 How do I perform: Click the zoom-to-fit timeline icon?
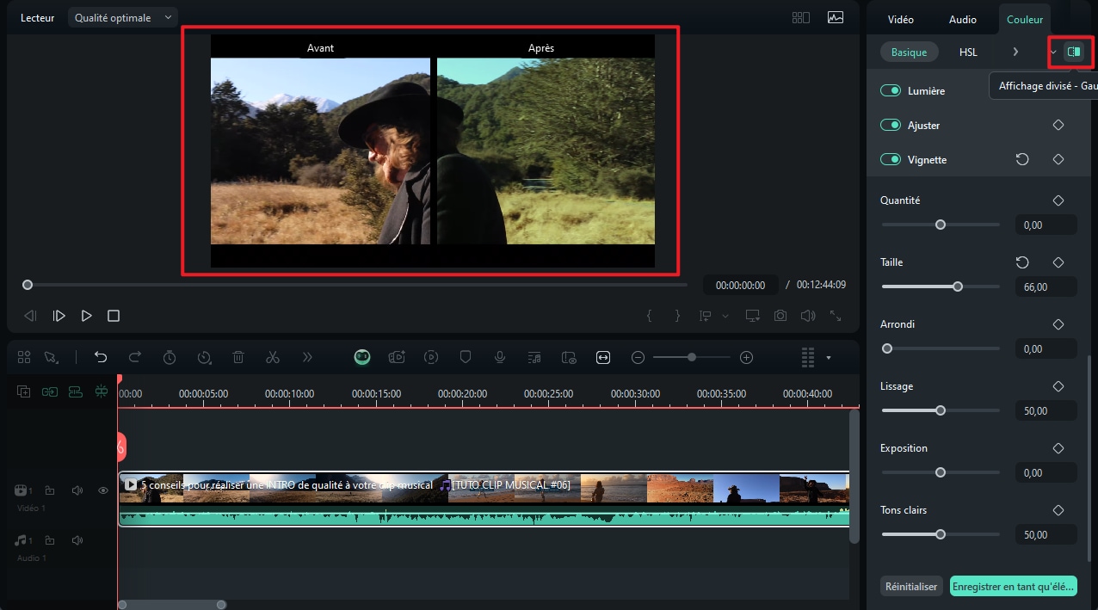603,357
